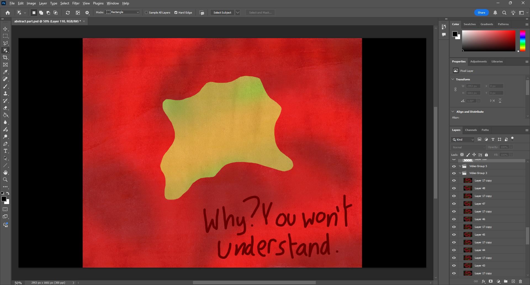This screenshot has height=285, width=530.
Task: Click the Select Subject button
Action: pyautogui.click(x=222, y=13)
